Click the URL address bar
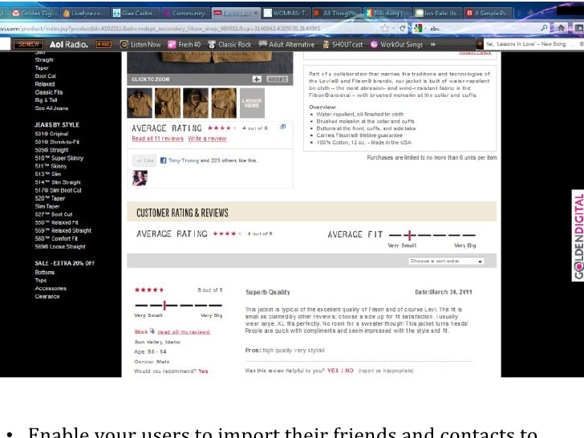 [188, 28]
